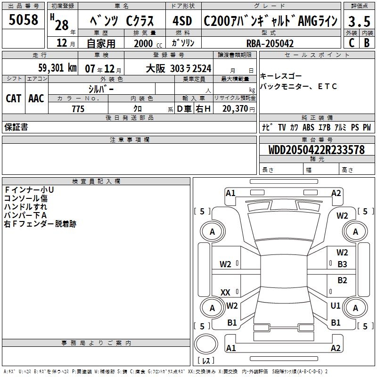Select interior color クロ

click(138, 109)
